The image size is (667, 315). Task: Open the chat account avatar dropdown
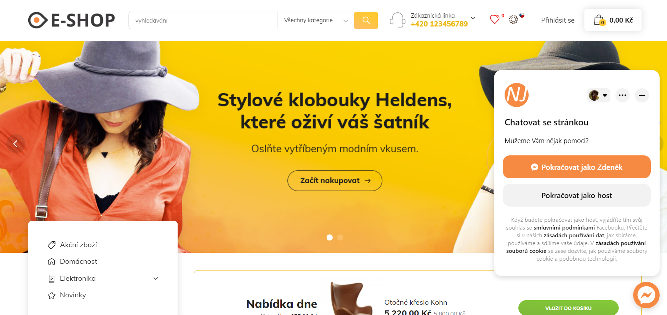pos(598,95)
